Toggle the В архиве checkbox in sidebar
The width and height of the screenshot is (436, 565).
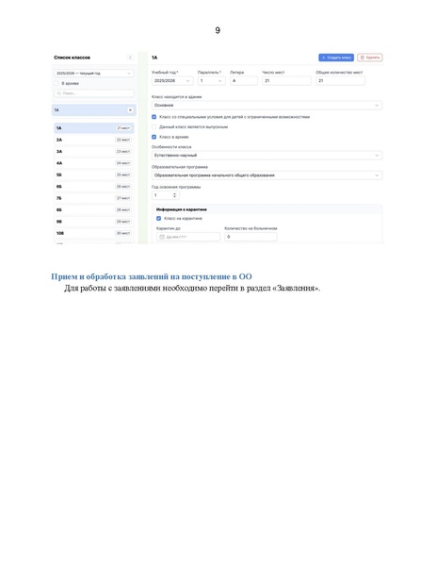point(57,83)
